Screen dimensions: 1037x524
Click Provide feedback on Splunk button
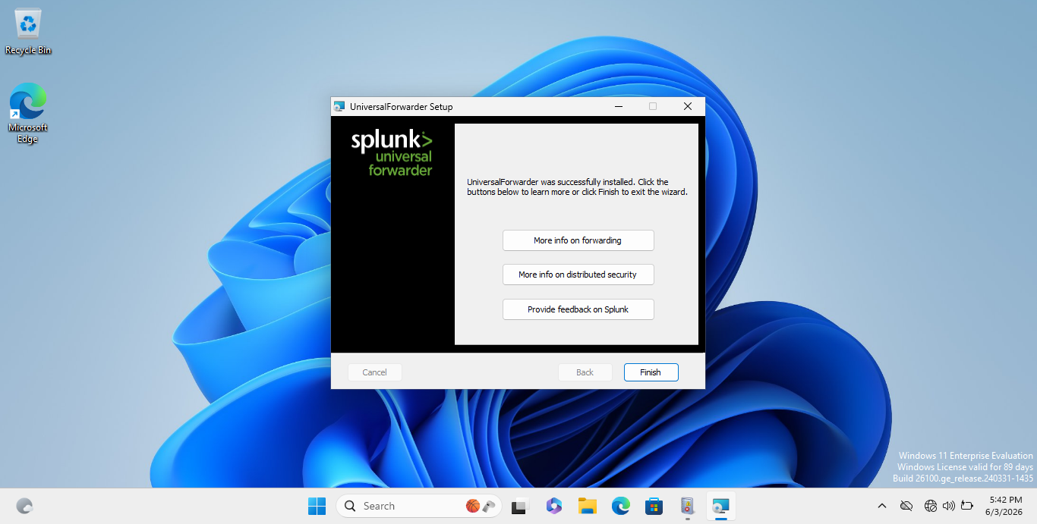[578, 309]
